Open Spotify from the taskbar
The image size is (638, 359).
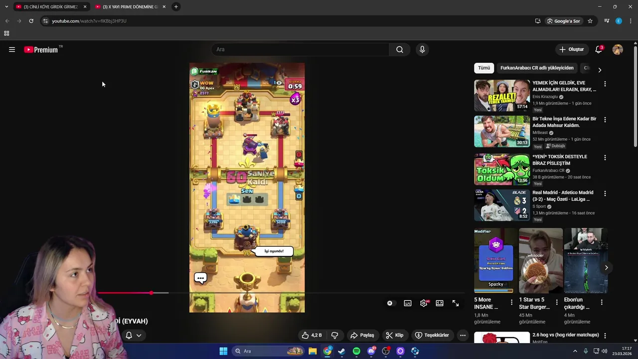pos(356,351)
